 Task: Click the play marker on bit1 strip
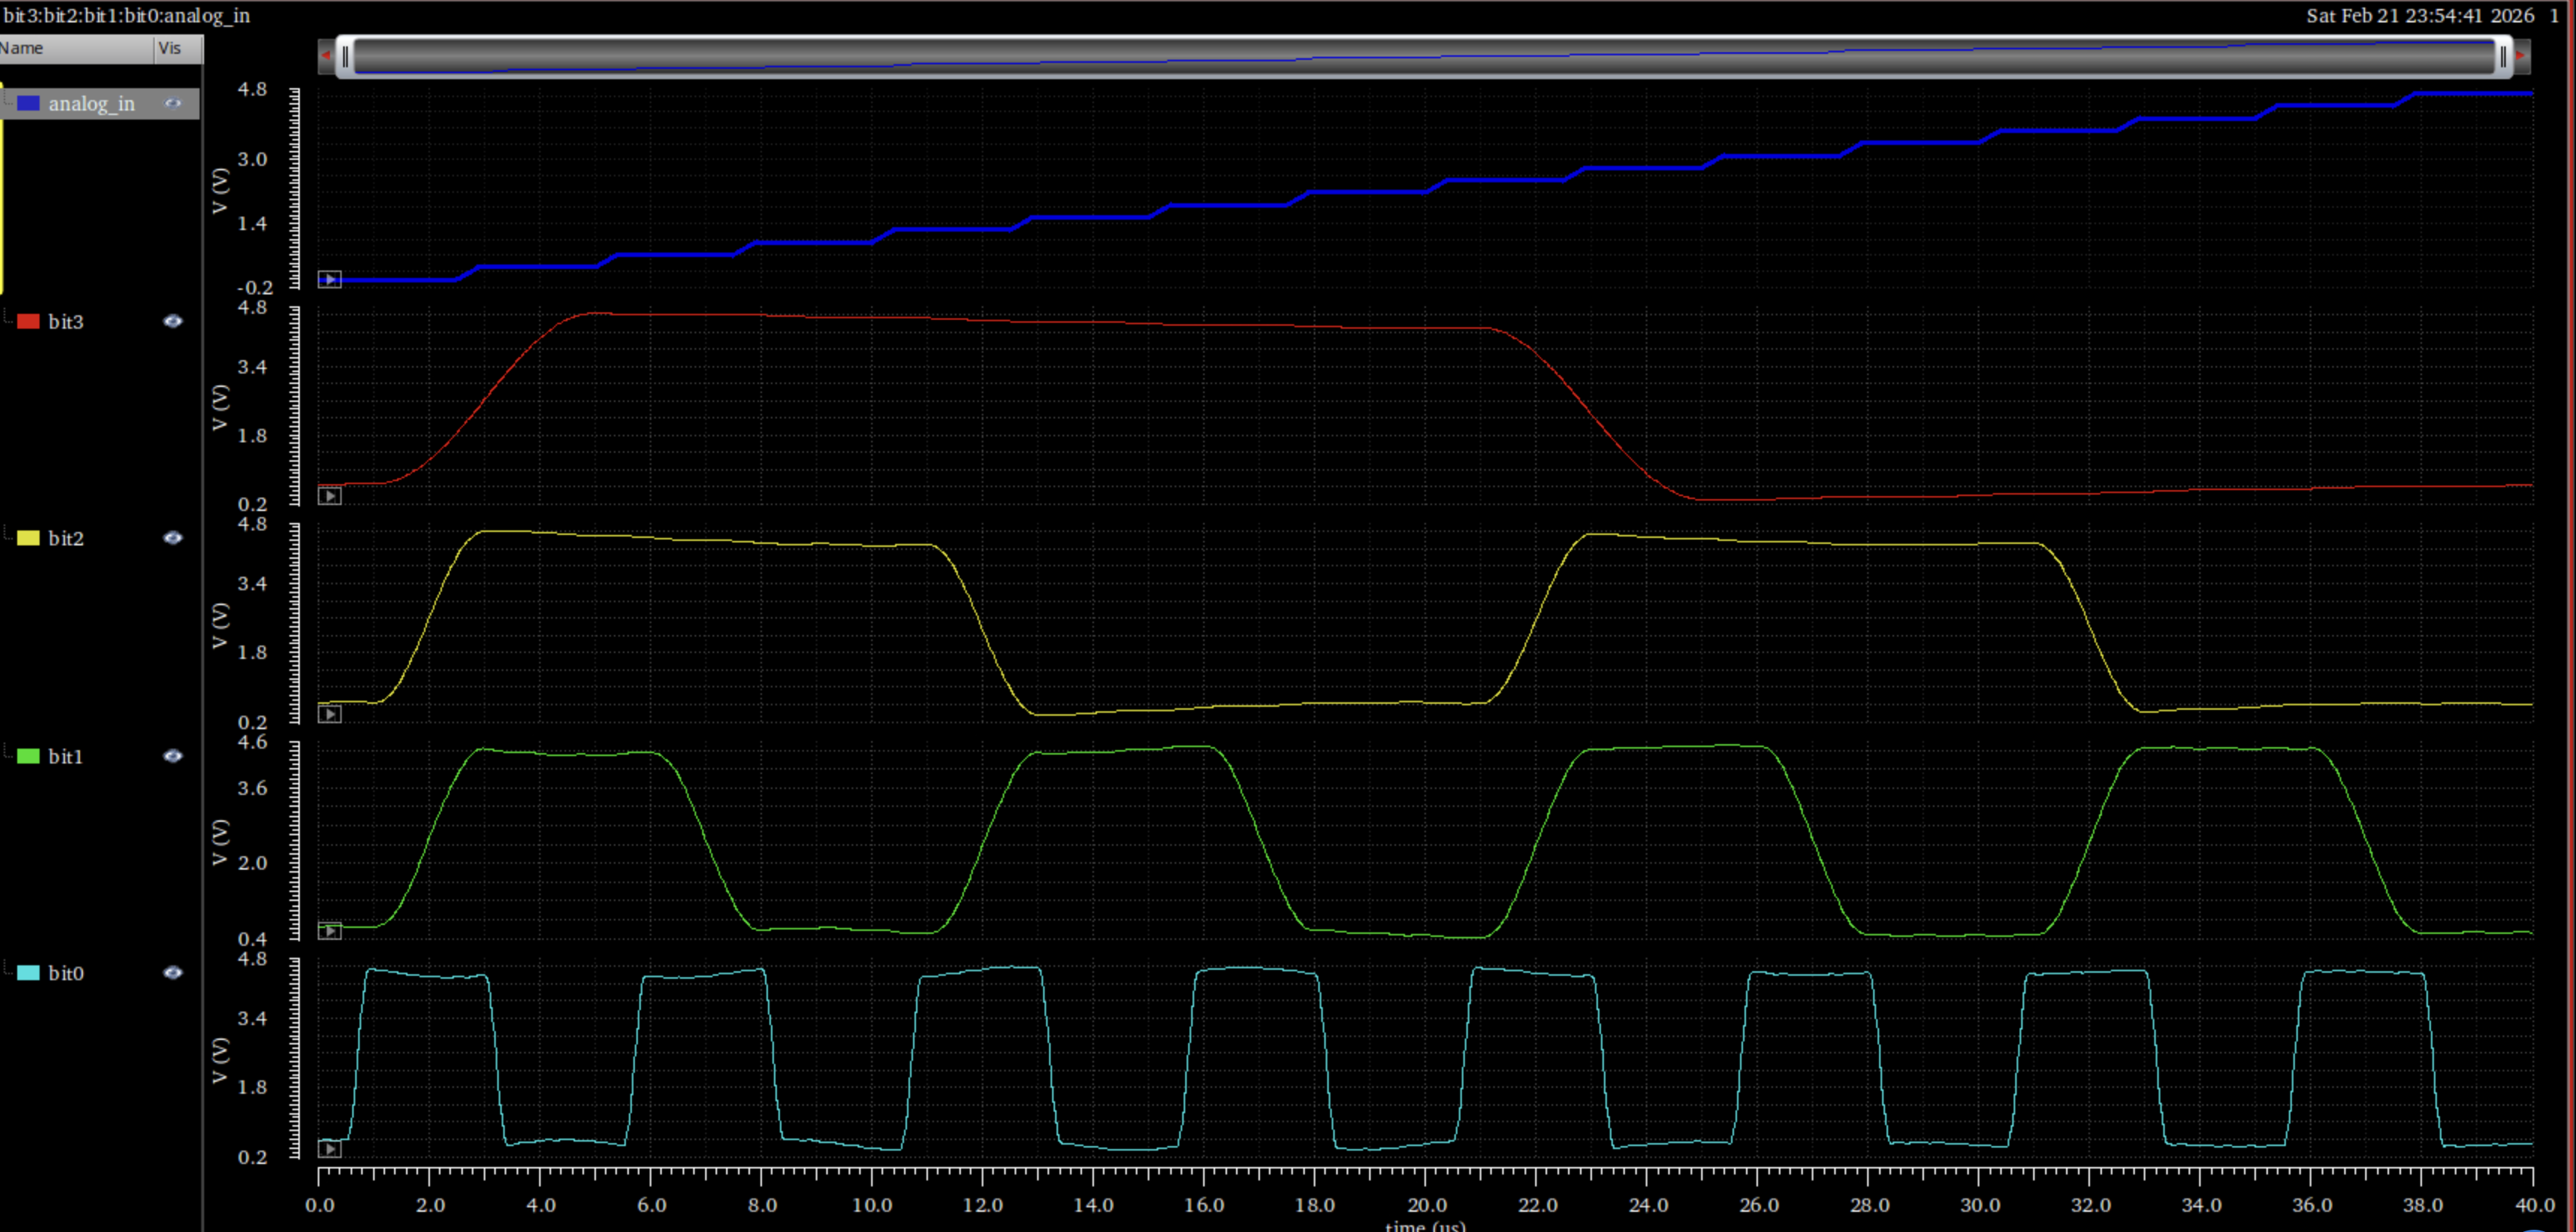pos(329,931)
